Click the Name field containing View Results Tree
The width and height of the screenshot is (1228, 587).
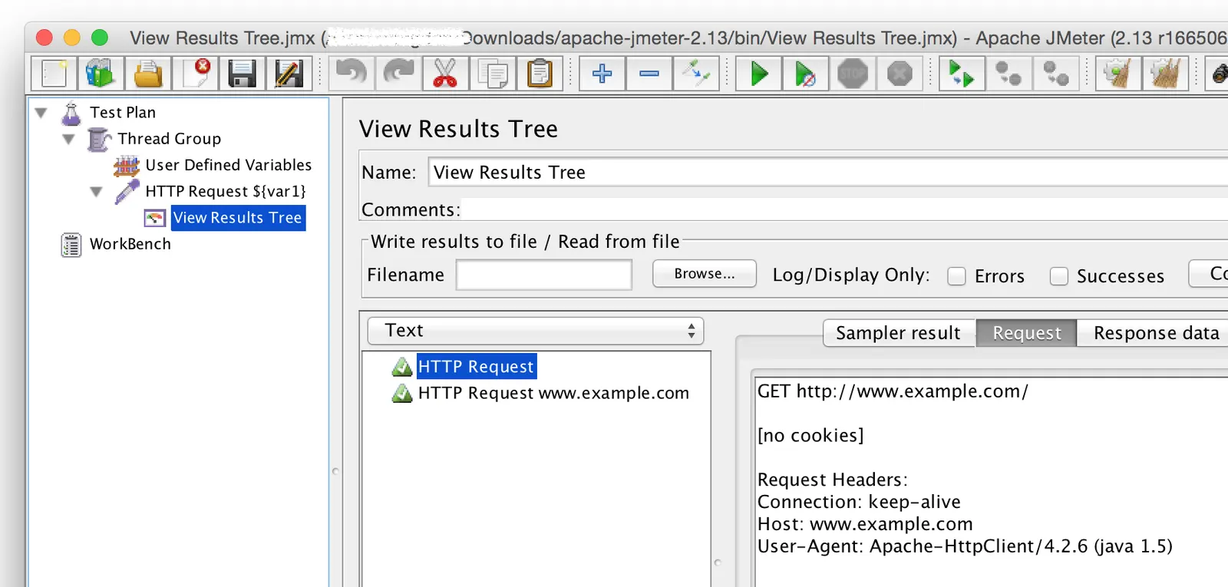(828, 173)
